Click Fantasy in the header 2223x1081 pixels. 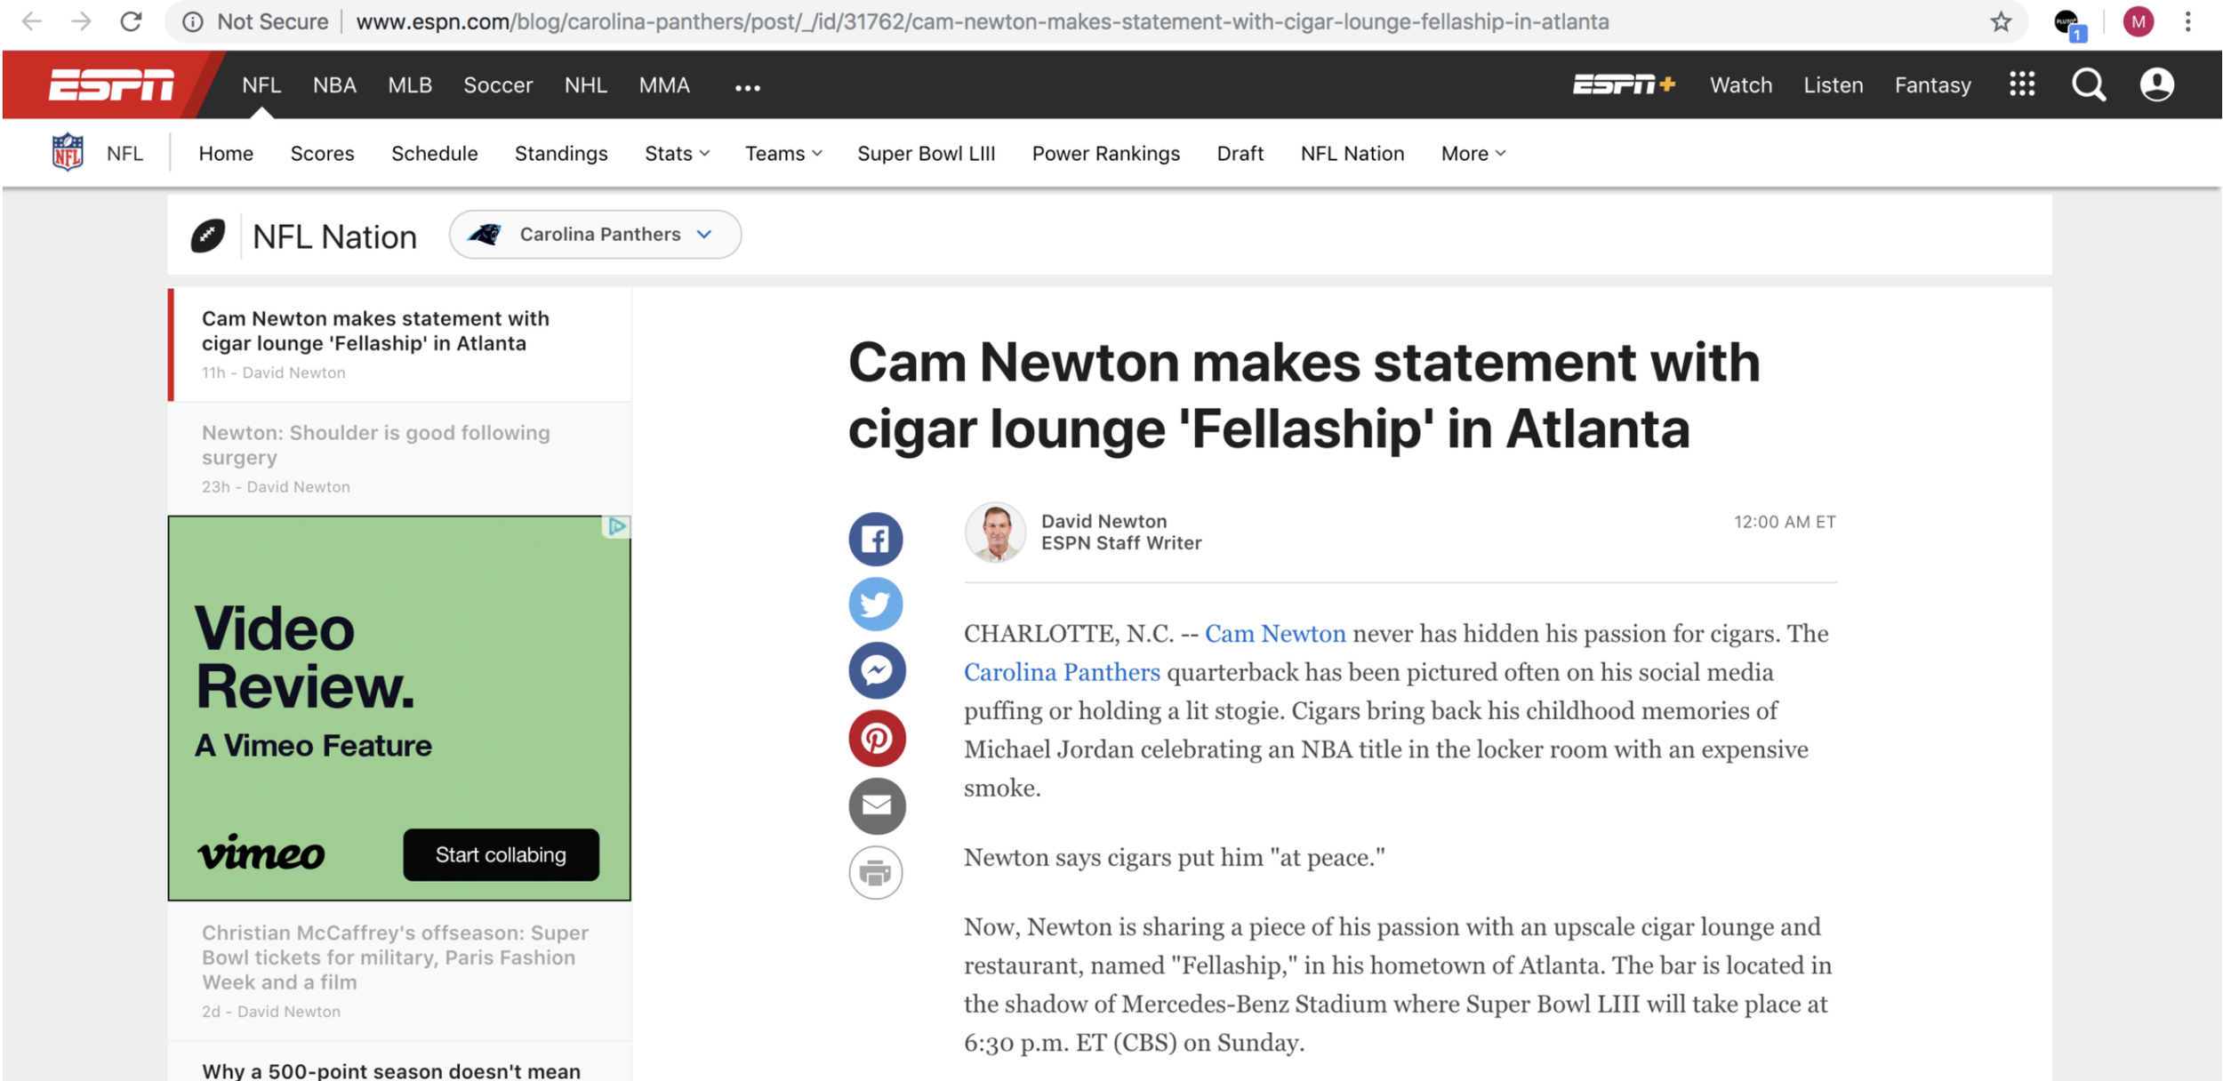coord(1933,85)
